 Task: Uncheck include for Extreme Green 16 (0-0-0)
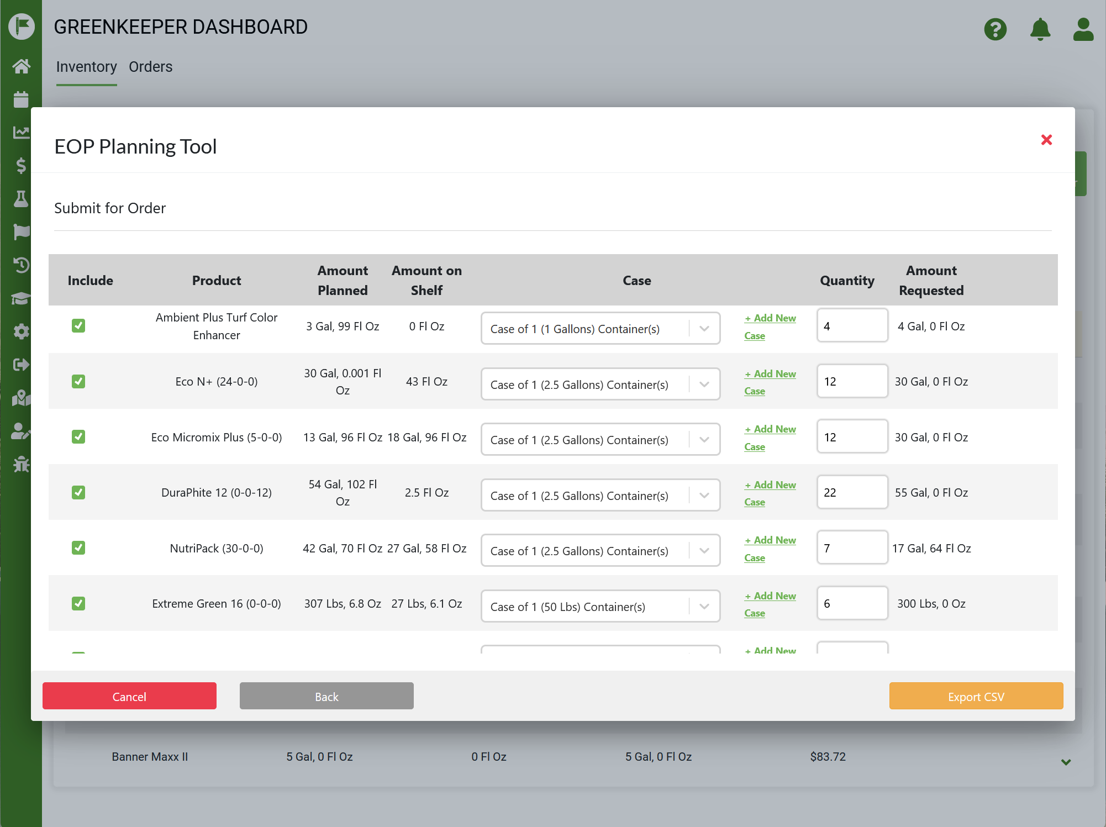click(78, 603)
